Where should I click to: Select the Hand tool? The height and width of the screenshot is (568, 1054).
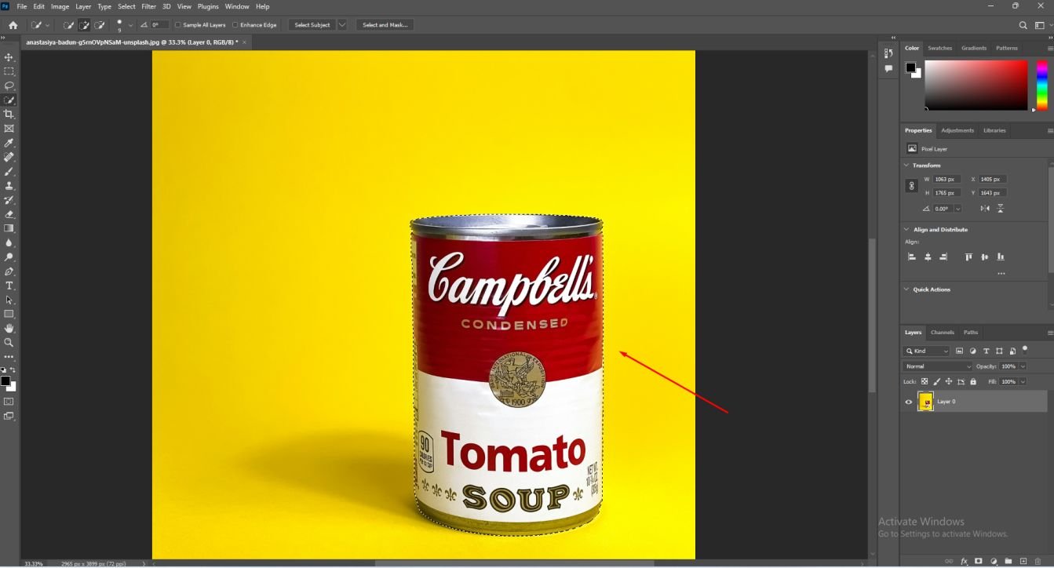9,328
